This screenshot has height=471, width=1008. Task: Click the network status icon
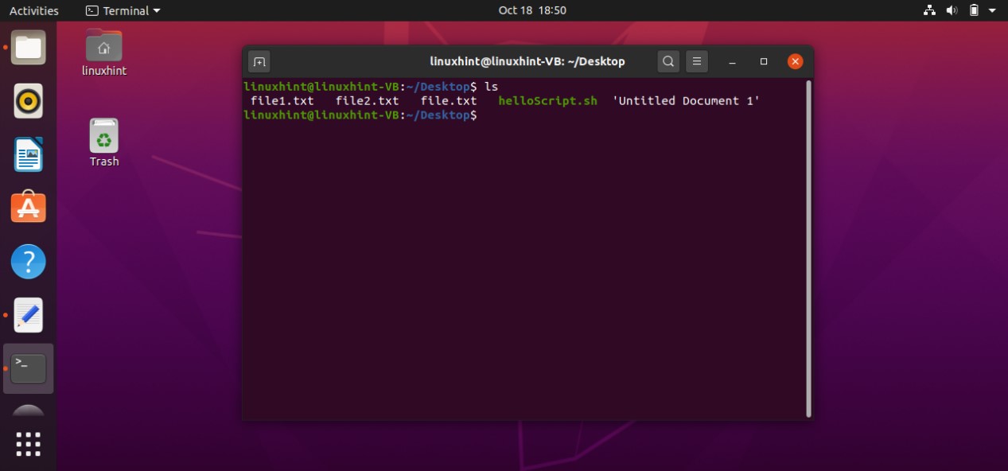(x=929, y=10)
